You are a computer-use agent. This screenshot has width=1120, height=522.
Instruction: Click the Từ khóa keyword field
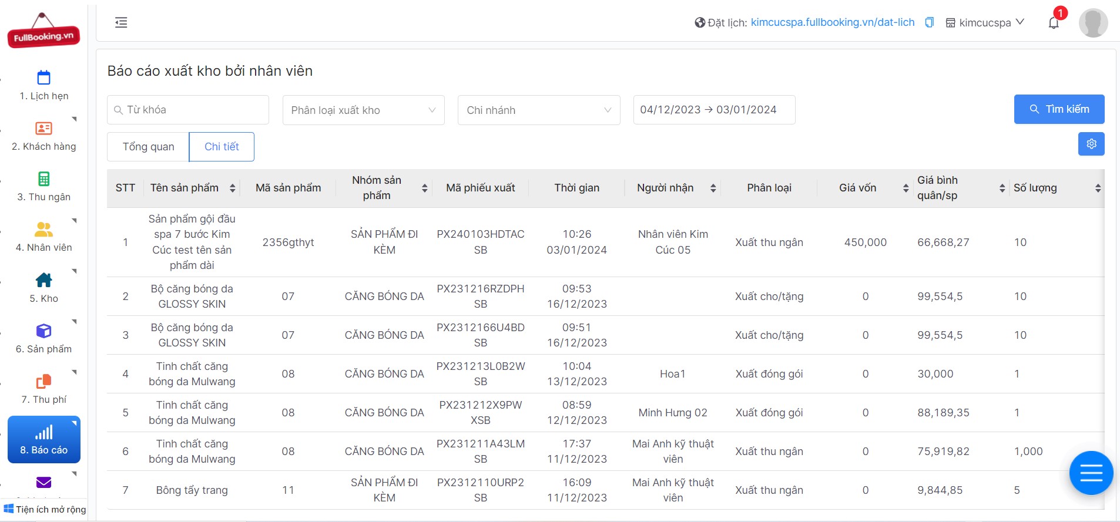click(x=188, y=110)
